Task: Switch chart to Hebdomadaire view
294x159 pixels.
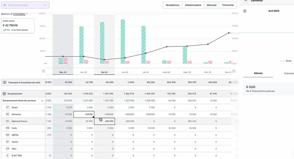Action: pyautogui.click(x=193, y=5)
